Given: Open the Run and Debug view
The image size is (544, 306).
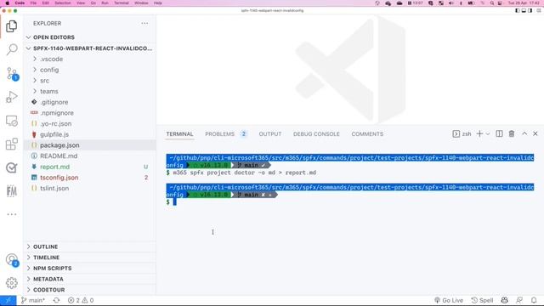Looking at the screenshot, I should pos(11,97).
